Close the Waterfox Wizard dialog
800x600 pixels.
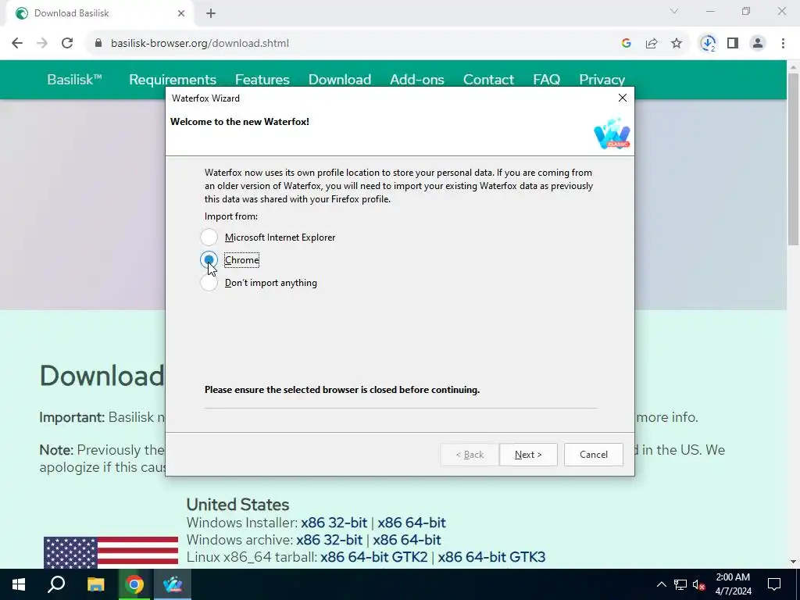(x=623, y=98)
